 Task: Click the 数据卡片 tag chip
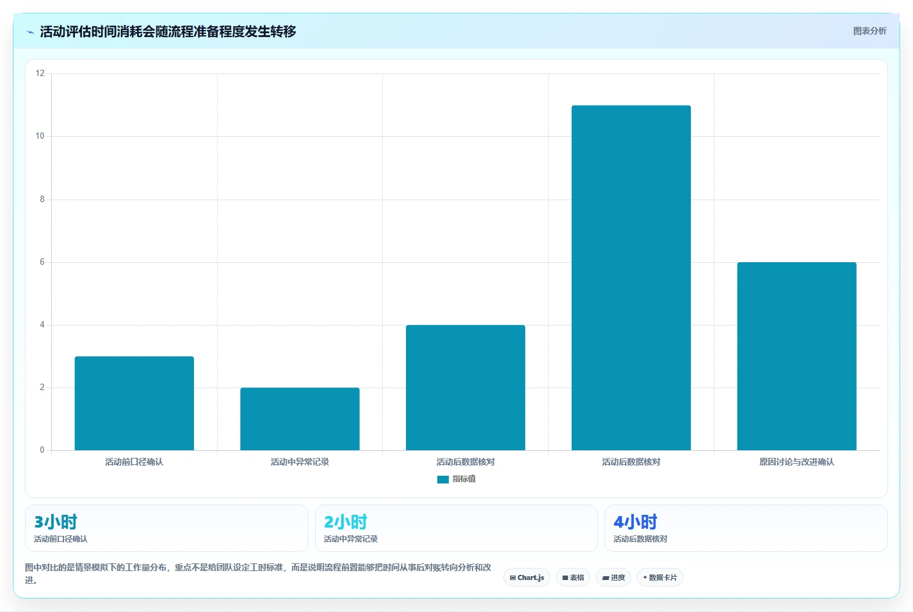tap(660, 577)
